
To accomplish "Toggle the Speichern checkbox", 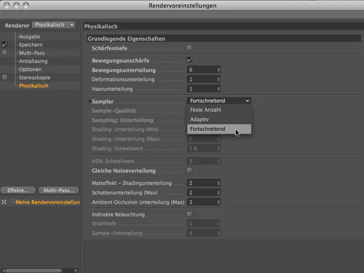I will point(5,44).
